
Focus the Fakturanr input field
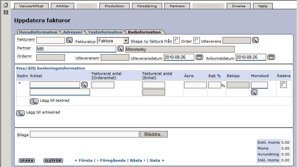click(51, 40)
